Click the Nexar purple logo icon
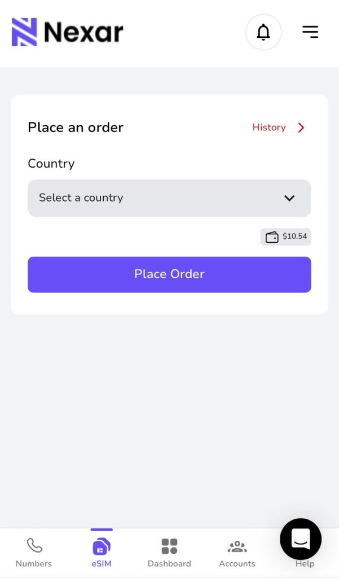The height and width of the screenshot is (578, 339). coord(24,32)
